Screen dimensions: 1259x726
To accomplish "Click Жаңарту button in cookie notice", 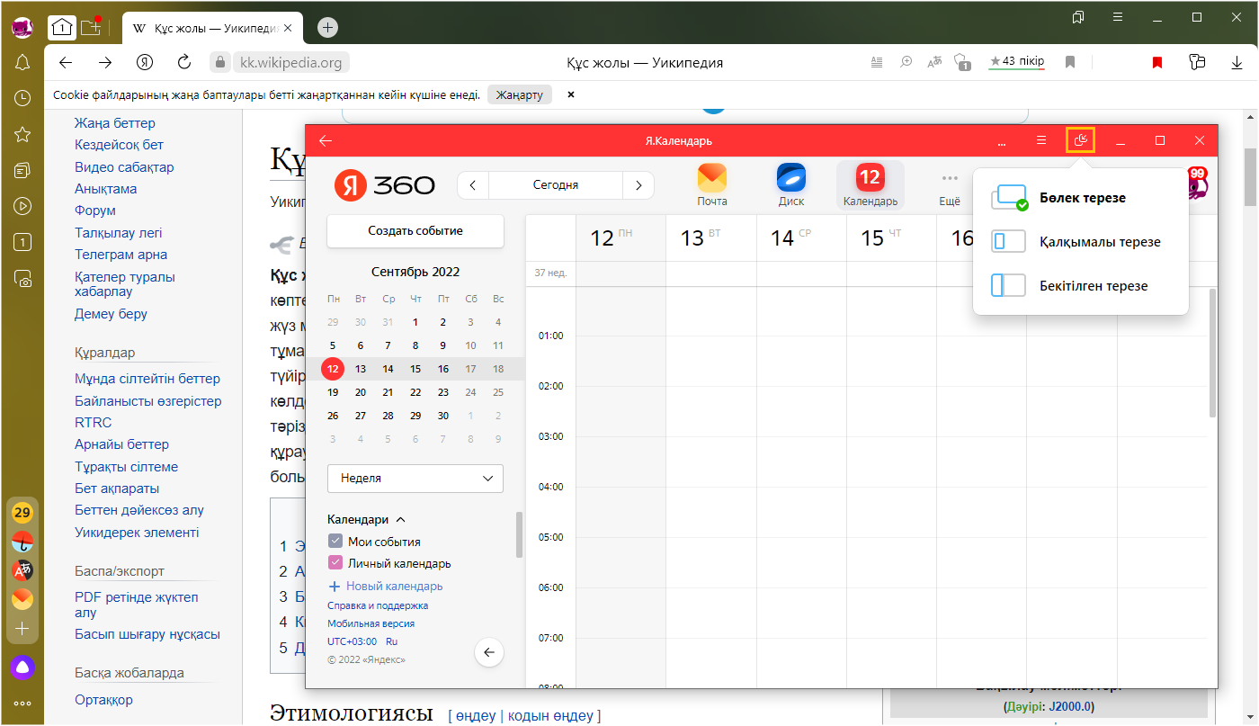I will click(x=520, y=94).
